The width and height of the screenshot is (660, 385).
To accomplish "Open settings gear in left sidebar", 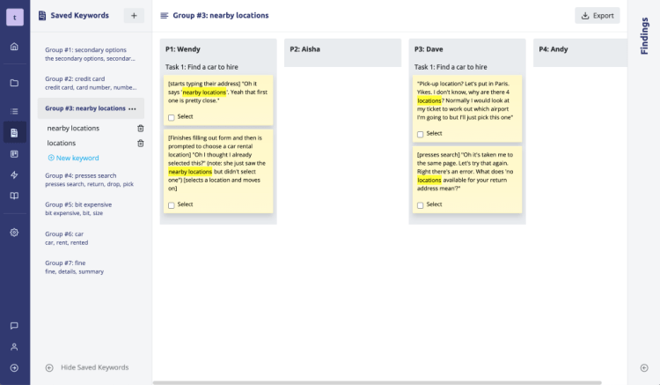I will 14,233.
